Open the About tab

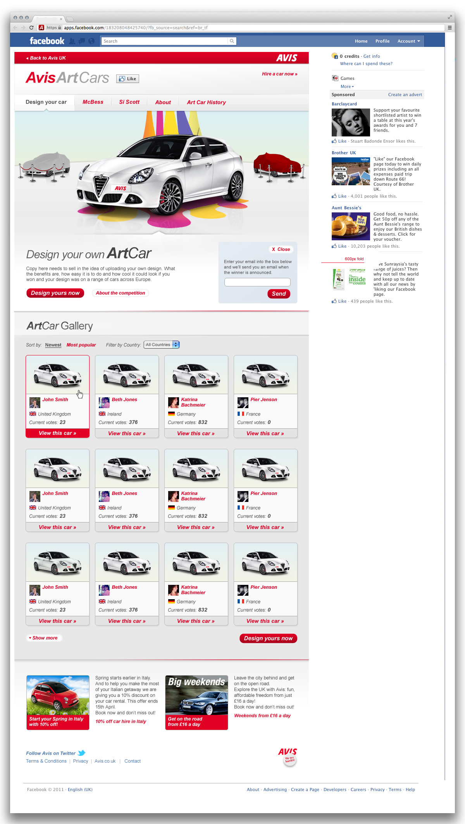point(163,102)
